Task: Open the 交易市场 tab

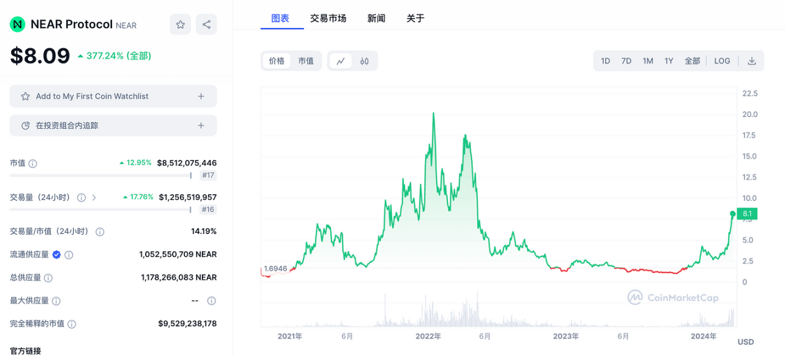Action: (x=328, y=18)
